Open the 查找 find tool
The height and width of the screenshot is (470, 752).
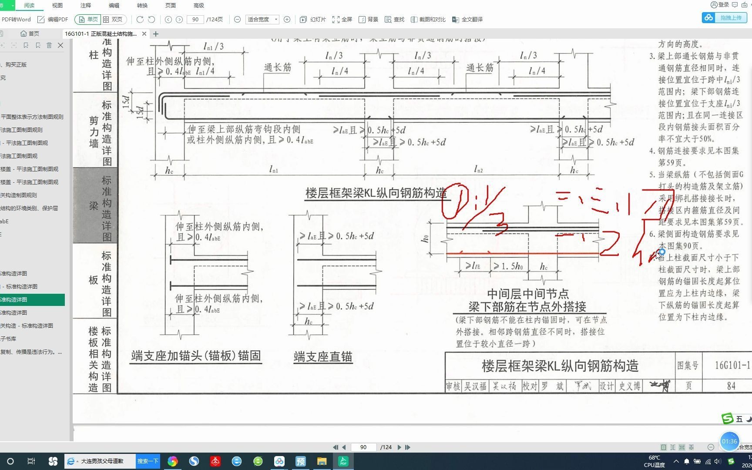[x=394, y=19]
